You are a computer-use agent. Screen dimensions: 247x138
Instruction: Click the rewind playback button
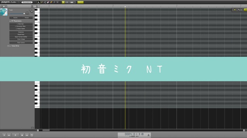(9, 135)
